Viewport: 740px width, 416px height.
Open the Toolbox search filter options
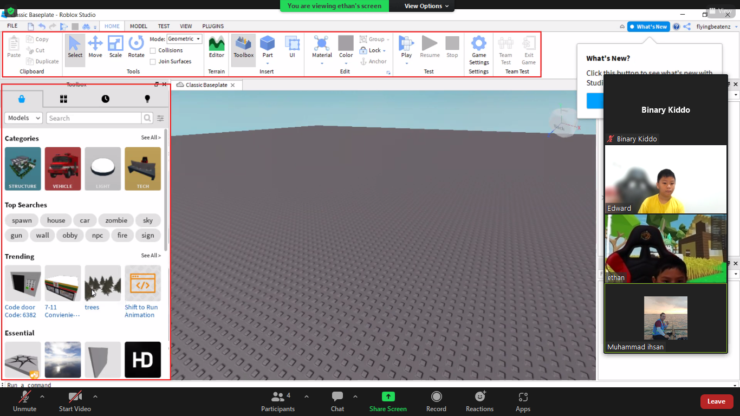[160, 118]
